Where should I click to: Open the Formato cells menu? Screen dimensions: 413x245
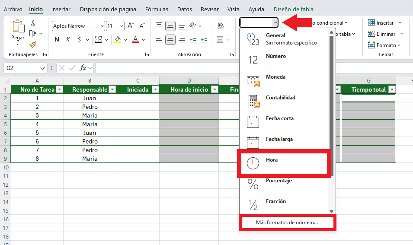coord(384,45)
